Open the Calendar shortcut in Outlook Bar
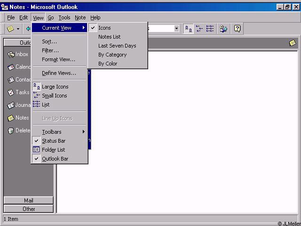Image resolution: width=301 pixels, height=226 pixels. [x=19, y=67]
